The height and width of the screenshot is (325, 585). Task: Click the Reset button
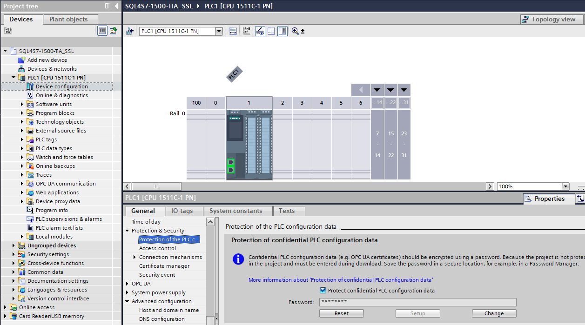coord(342,313)
